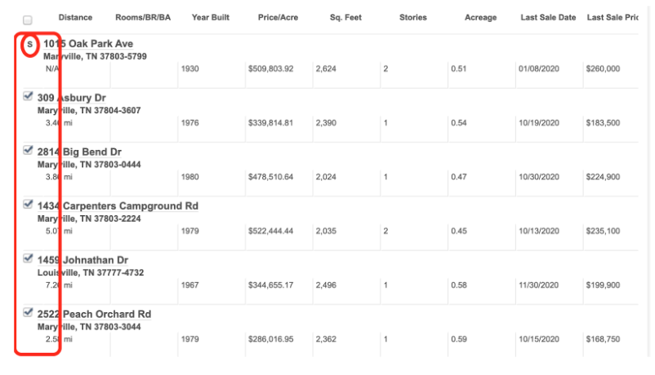This screenshot has width=655, height=375.
Task: Click the circled S subject property marker
Action: (29, 44)
